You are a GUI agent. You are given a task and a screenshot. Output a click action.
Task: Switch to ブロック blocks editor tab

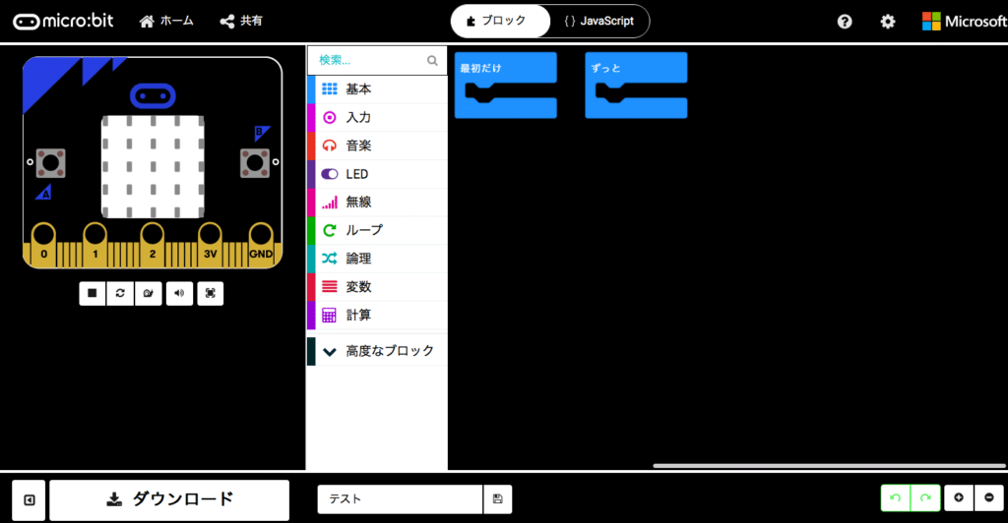coord(500,22)
